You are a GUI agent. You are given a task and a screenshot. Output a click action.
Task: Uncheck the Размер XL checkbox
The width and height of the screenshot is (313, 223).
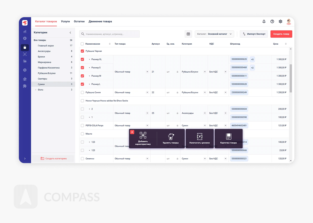click(82, 59)
